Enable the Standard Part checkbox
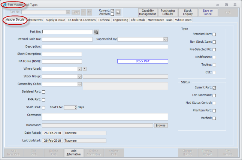 pyautogui.click(x=214, y=34)
